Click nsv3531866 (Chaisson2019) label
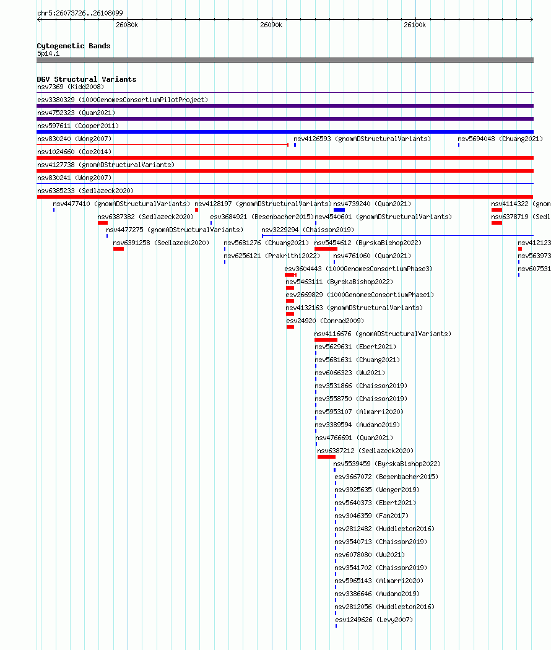This screenshot has width=551, height=650. pyautogui.click(x=361, y=386)
